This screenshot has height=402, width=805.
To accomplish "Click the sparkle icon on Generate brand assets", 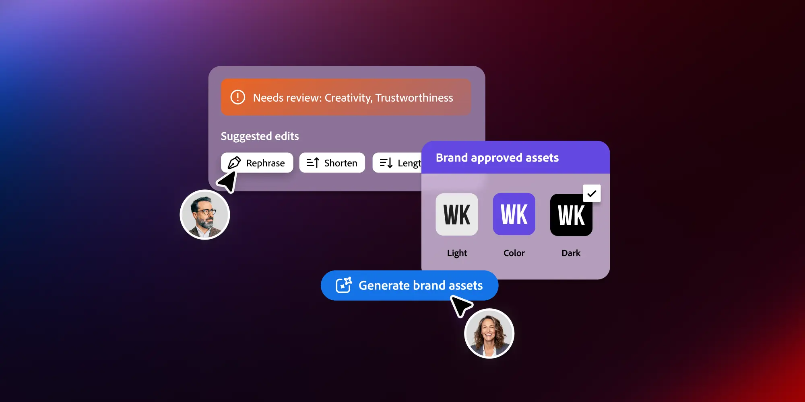I will tap(344, 285).
